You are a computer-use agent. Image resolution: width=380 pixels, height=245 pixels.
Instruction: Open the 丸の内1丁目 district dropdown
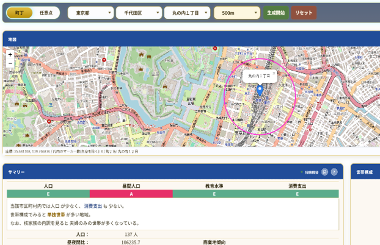[187, 13]
